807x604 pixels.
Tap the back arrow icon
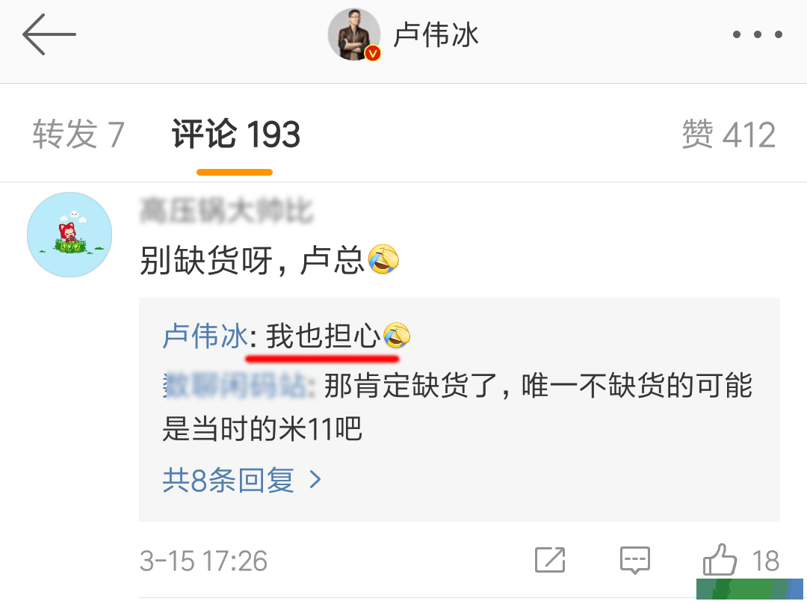(49, 34)
